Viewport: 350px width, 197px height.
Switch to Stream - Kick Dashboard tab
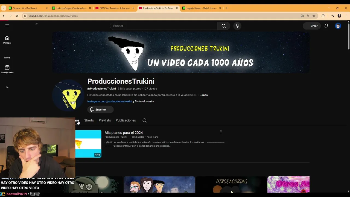25,8
